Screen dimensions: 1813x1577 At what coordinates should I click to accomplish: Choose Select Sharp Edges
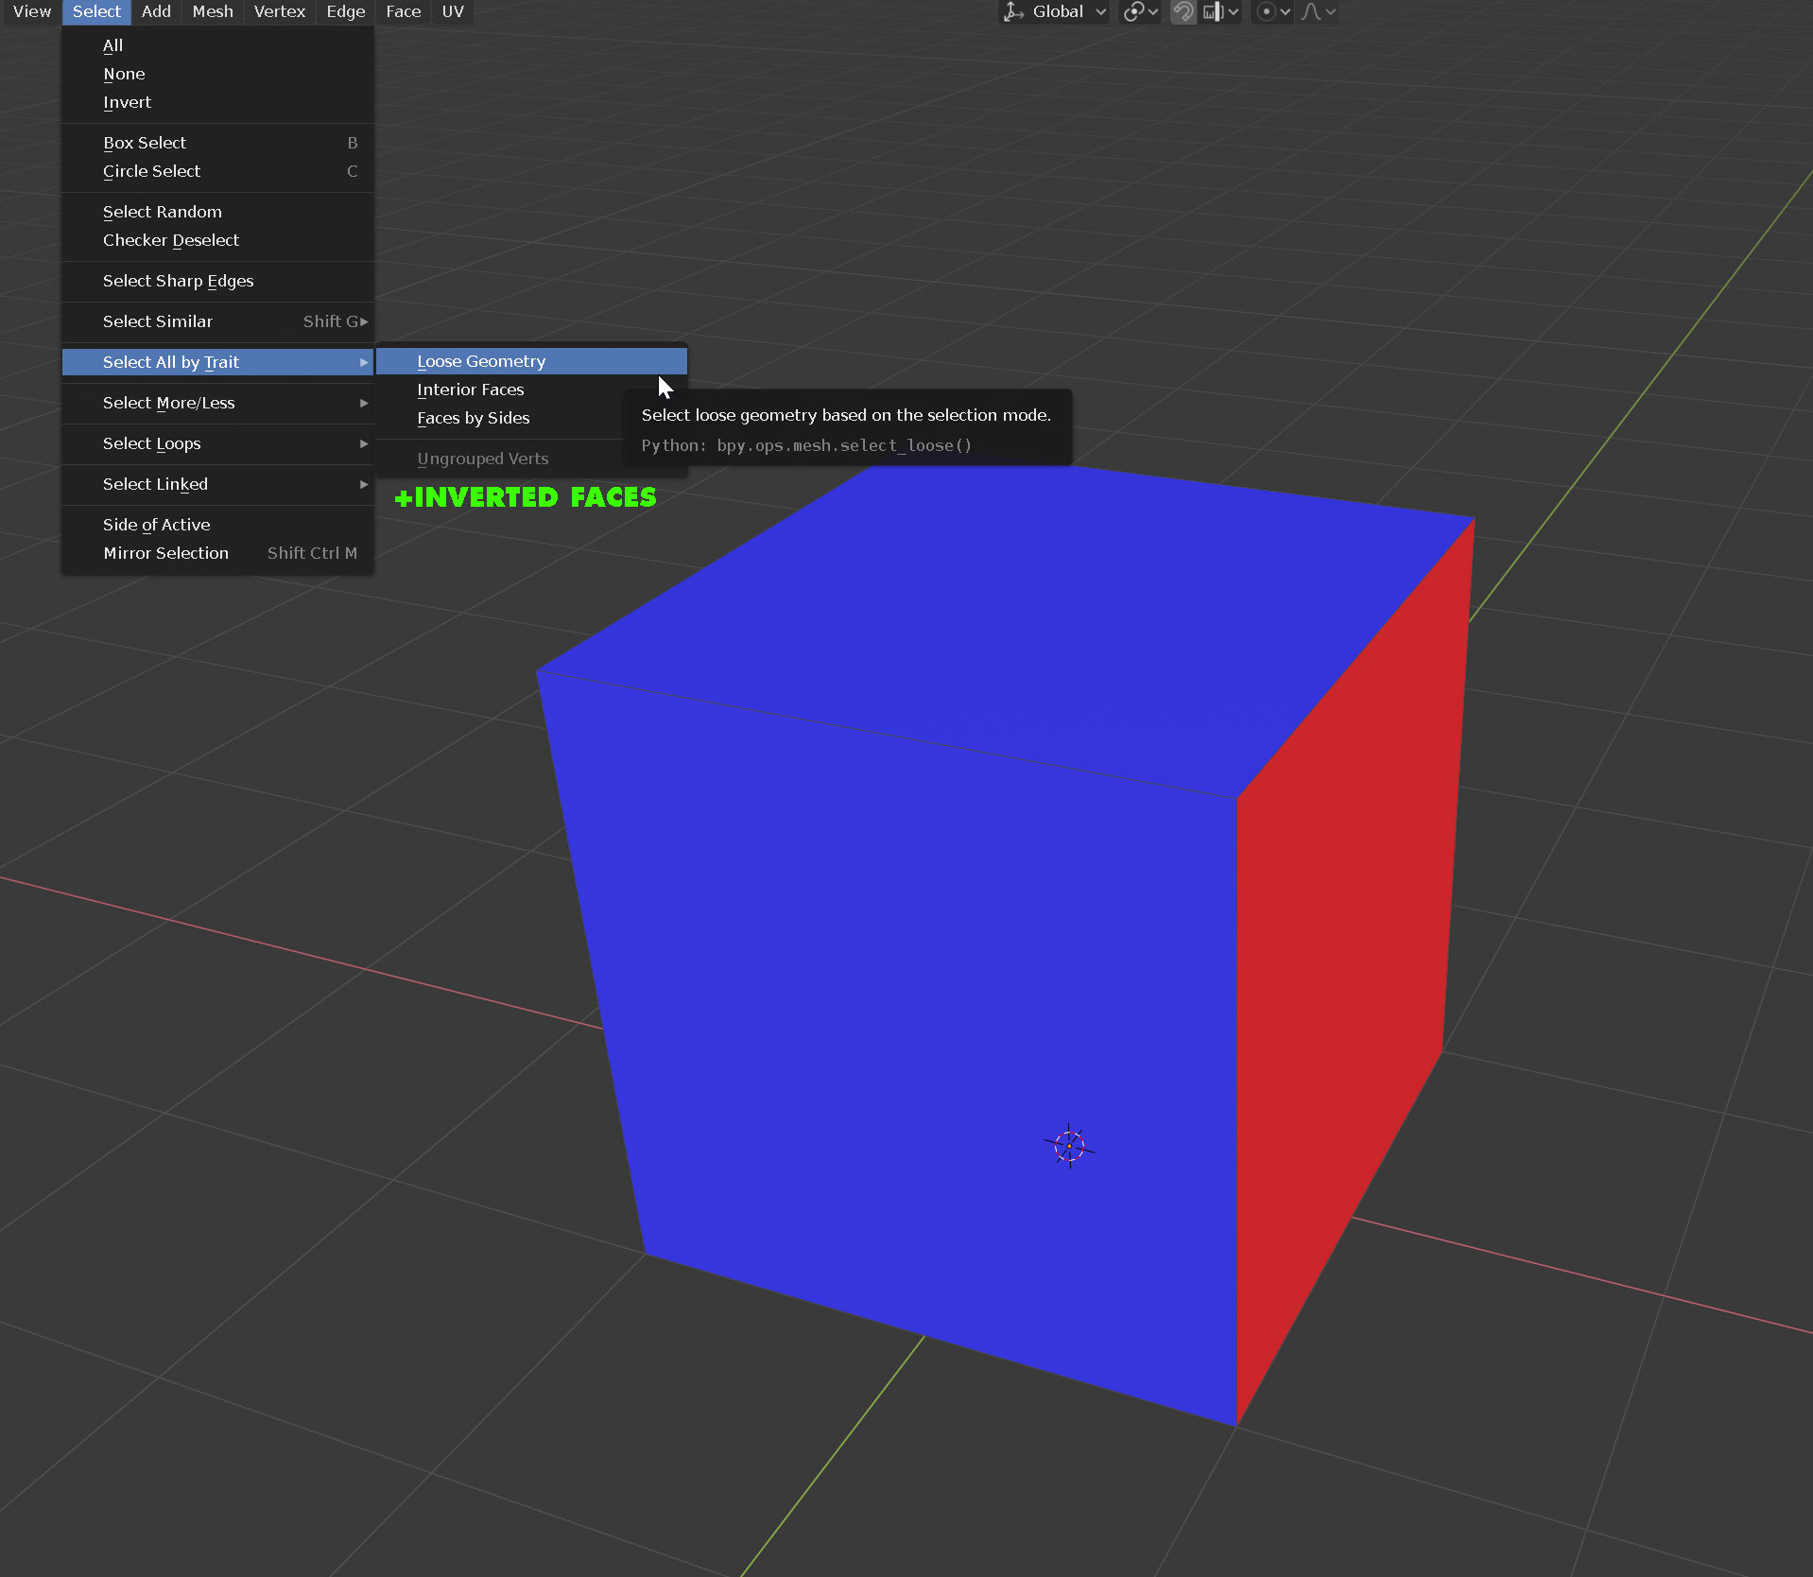click(217, 281)
